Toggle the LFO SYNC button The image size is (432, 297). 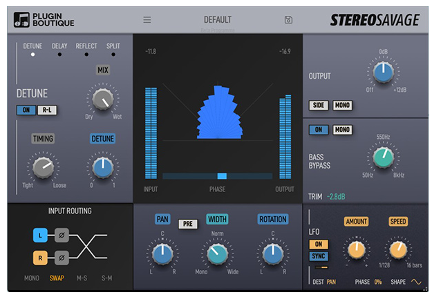pos(319,256)
